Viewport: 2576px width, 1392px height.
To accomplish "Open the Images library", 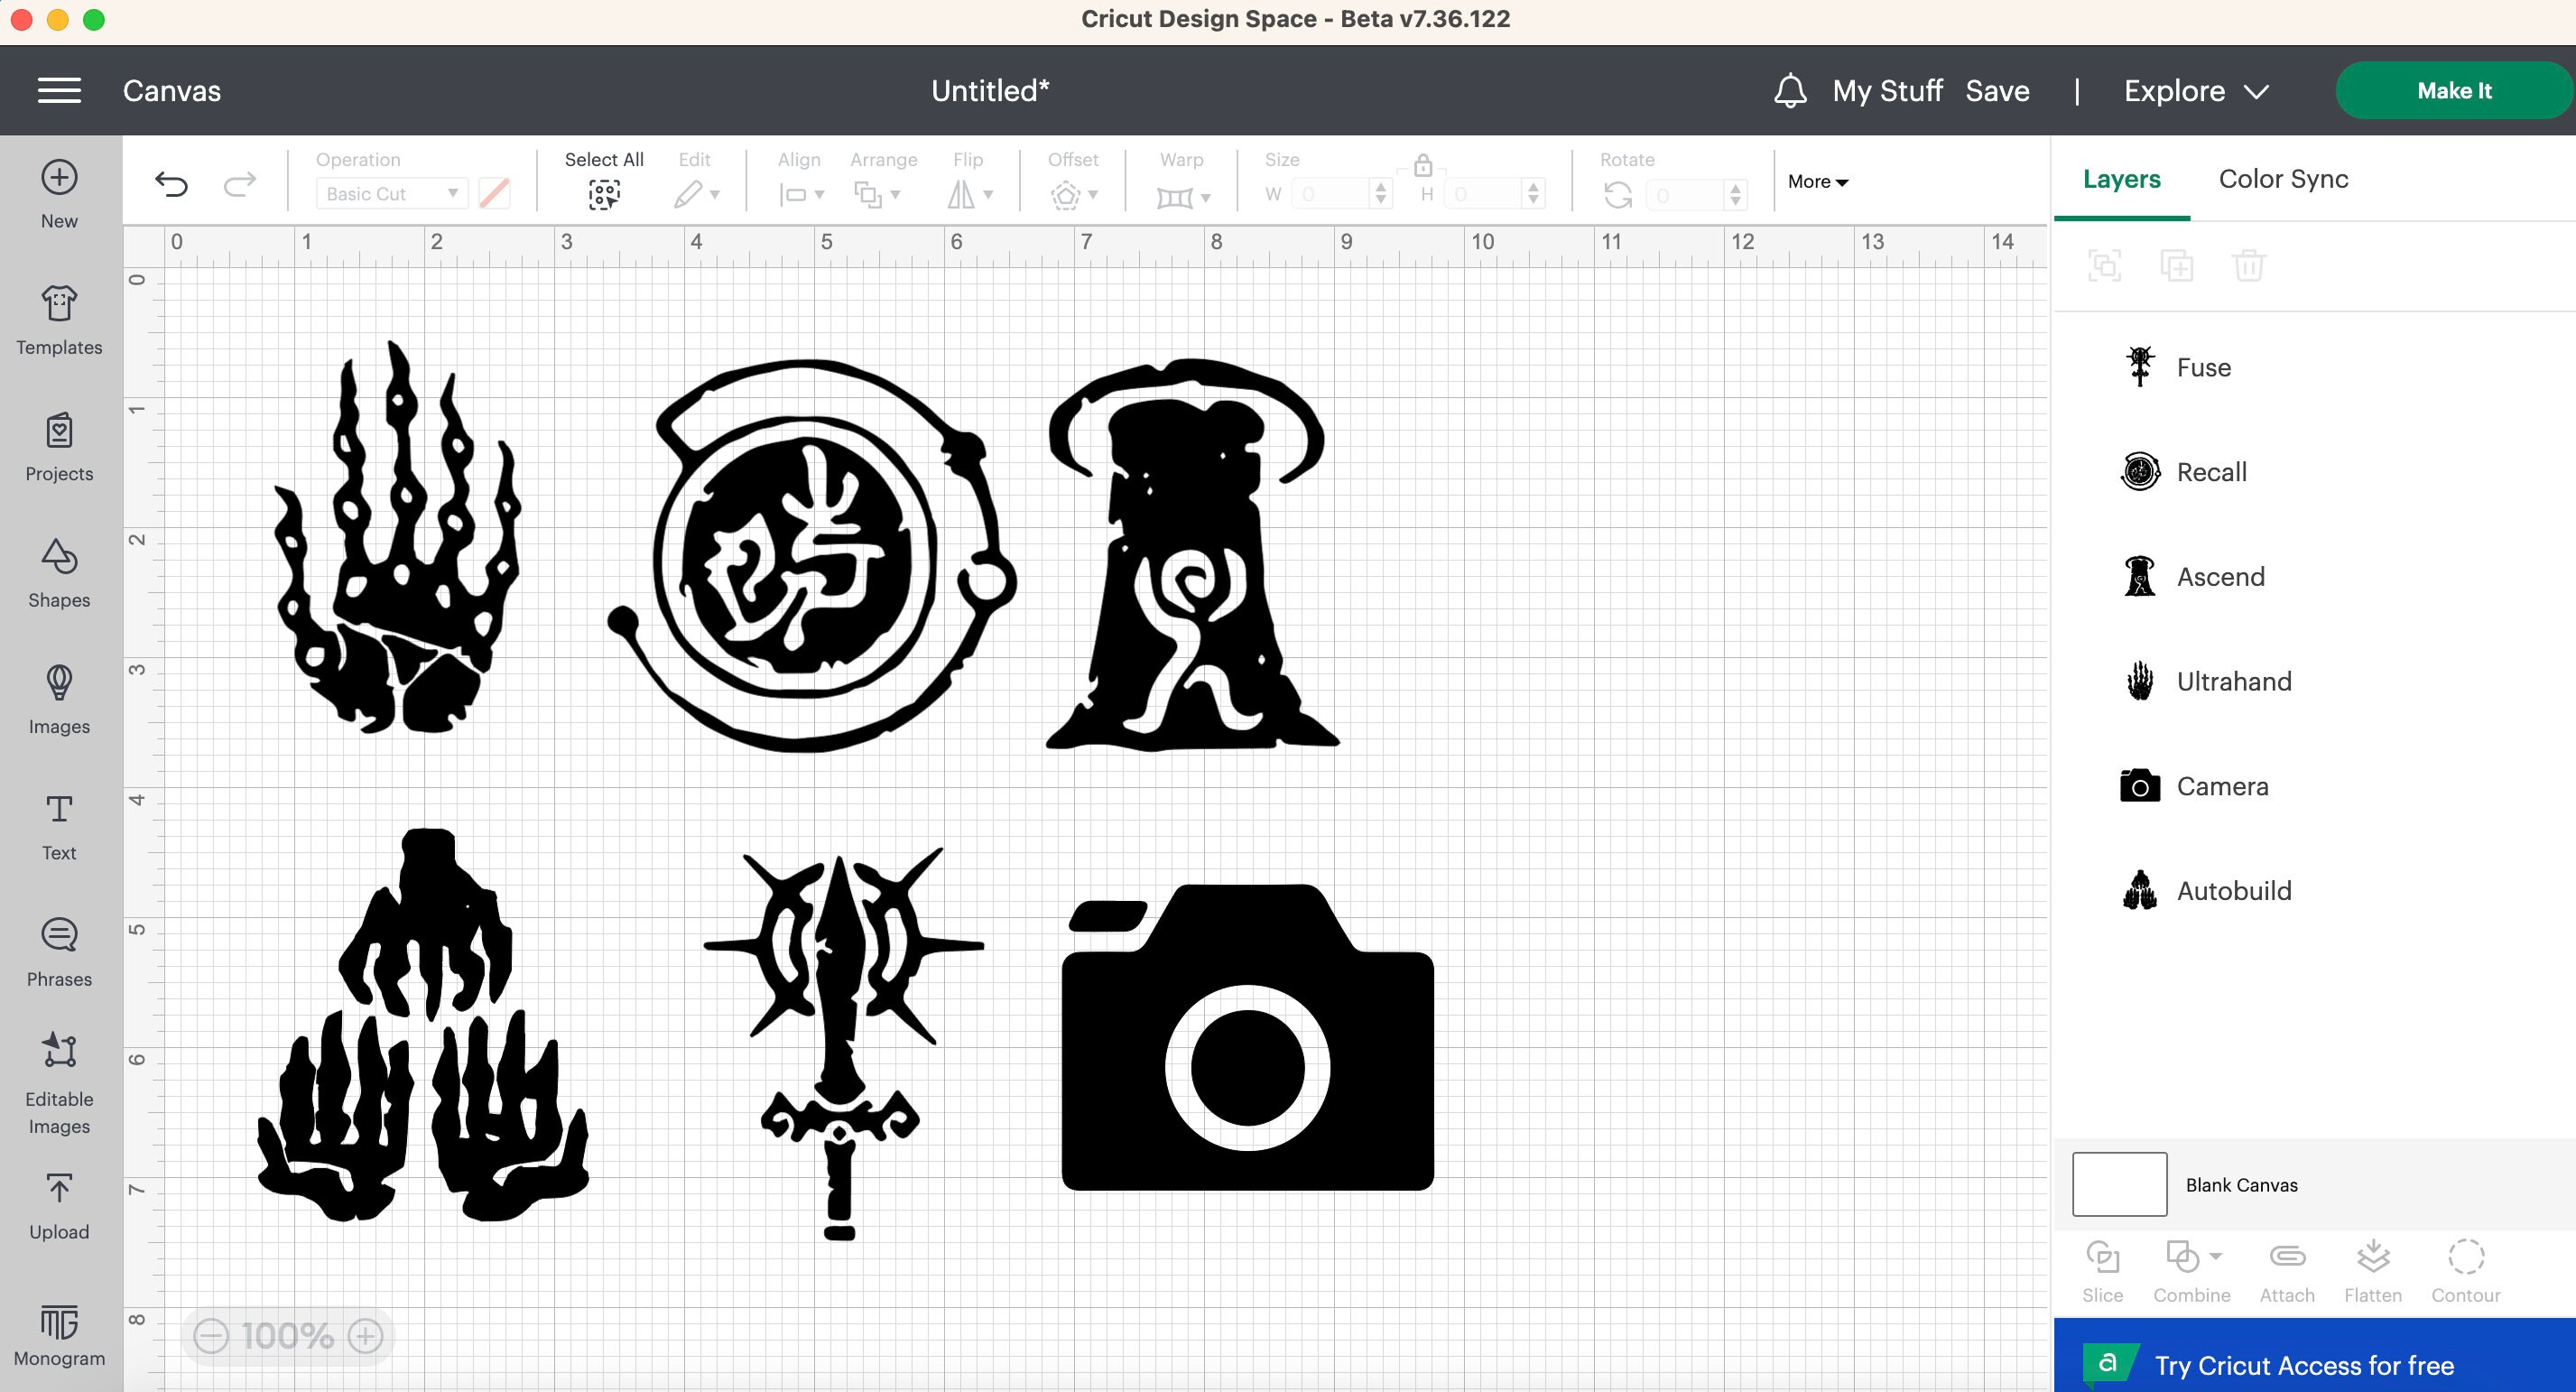I will coord(59,699).
